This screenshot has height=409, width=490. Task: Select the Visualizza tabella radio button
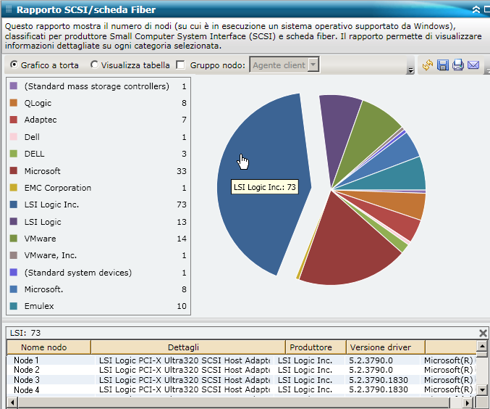[94, 65]
